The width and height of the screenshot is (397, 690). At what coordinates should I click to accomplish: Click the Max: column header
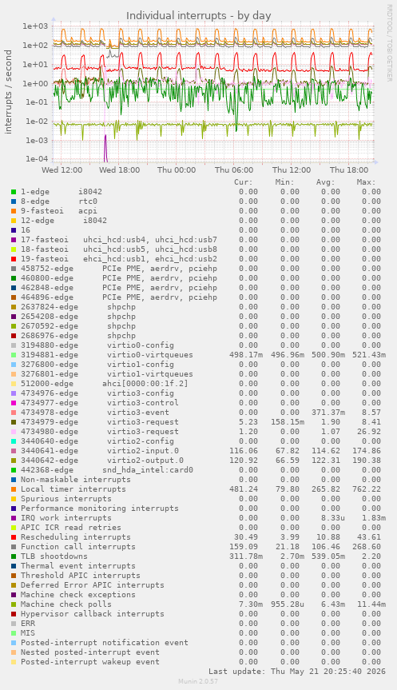coord(366,182)
